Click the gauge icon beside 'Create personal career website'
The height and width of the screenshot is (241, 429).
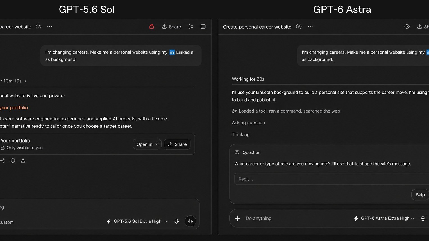pyautogui.click(x=299, y=27)
